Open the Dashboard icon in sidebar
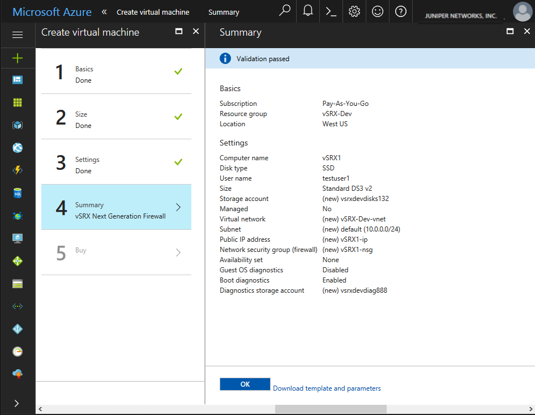The image size is (535, 415). click(18, 80)
